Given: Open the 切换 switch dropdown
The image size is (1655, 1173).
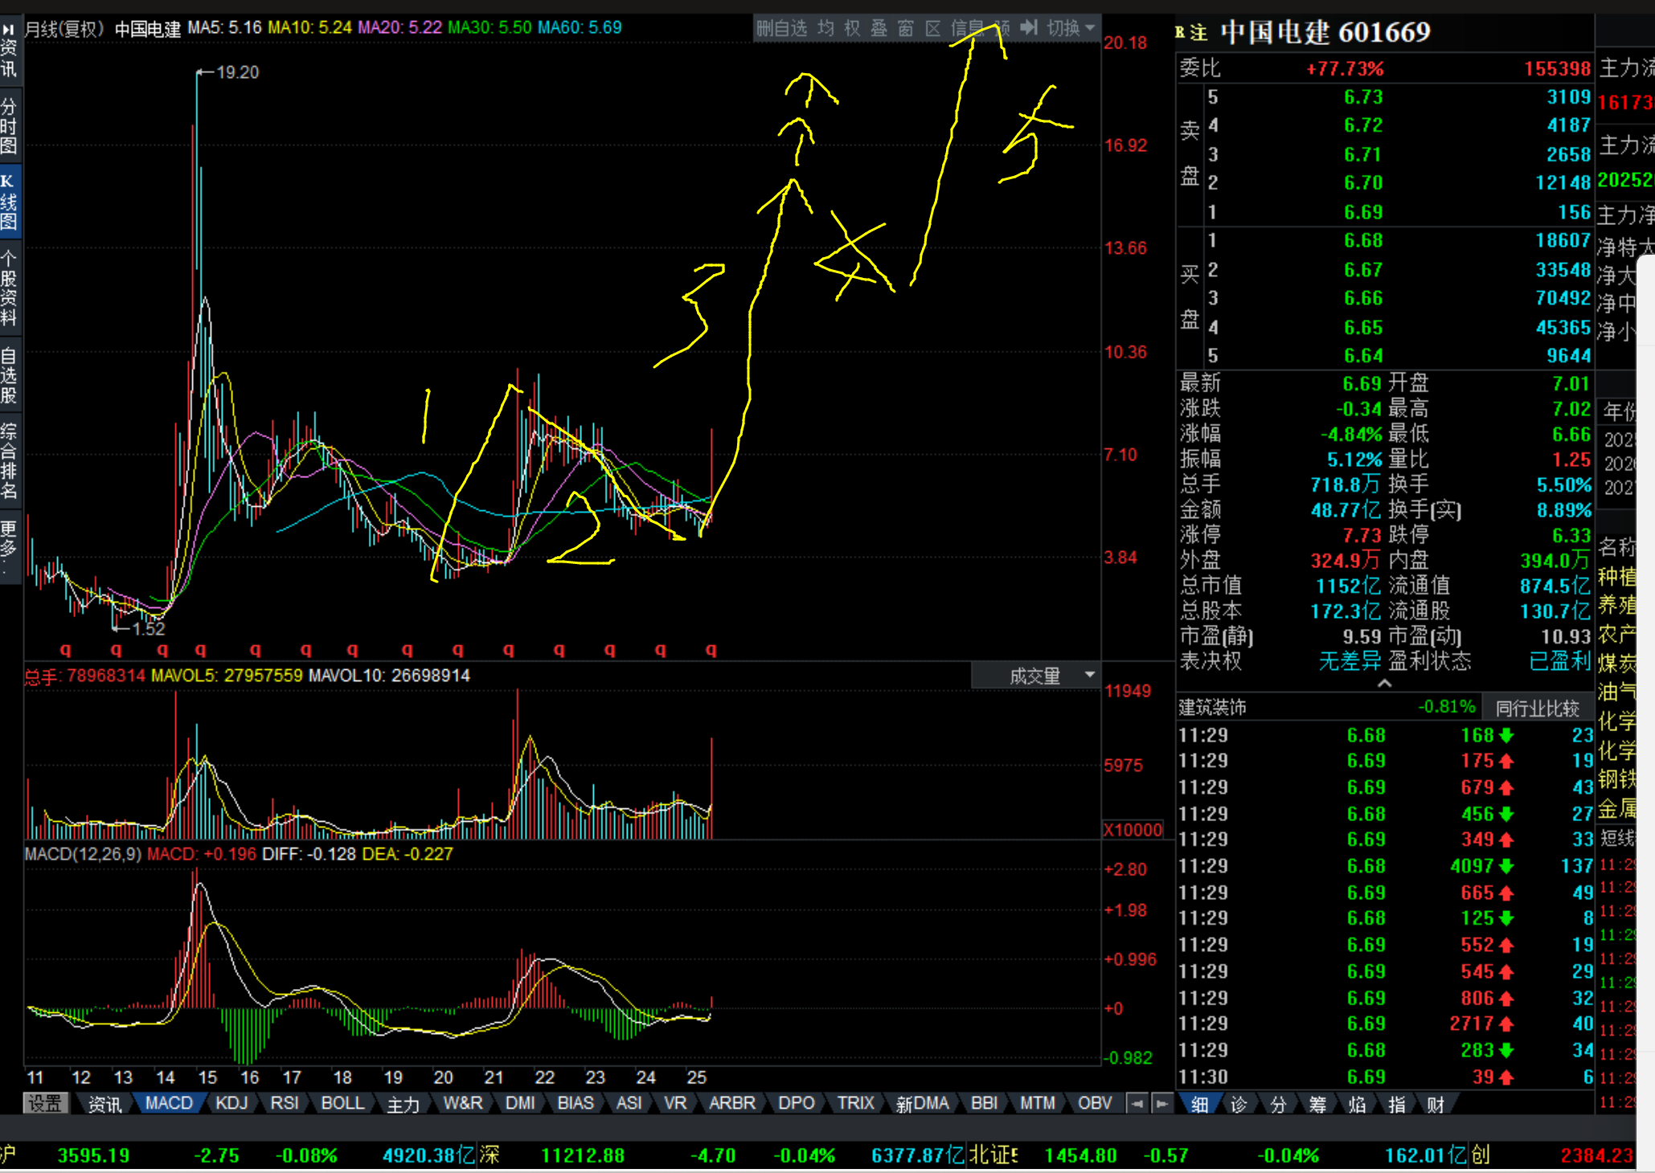Looking at the screenshot, I should pos(1071,29).
